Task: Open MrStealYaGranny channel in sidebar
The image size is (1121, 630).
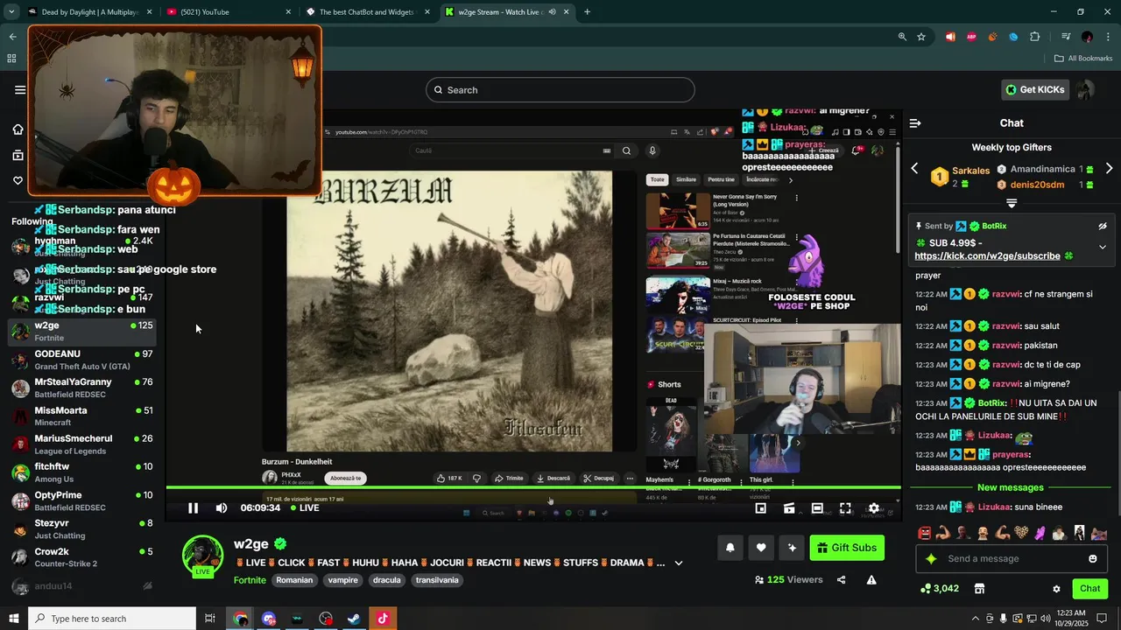Action: pyautogui.click(x=83, y=388)
